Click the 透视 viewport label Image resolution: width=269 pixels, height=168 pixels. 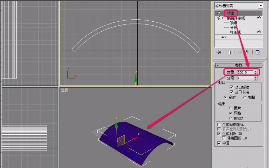tap(64, 90)
